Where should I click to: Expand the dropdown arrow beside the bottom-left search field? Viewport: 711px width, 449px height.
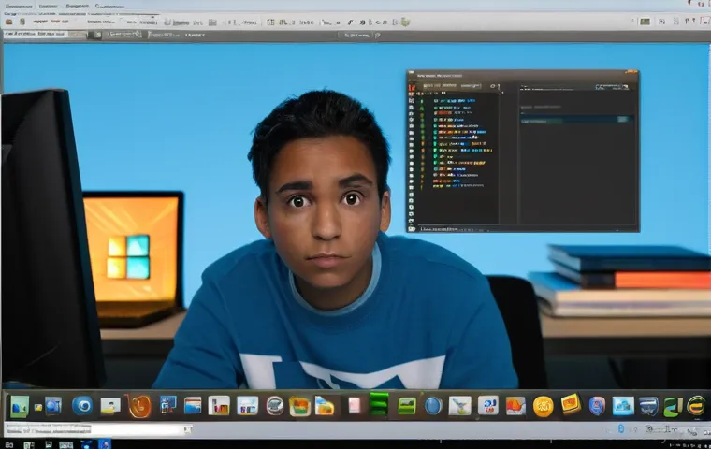coord(187,429)
